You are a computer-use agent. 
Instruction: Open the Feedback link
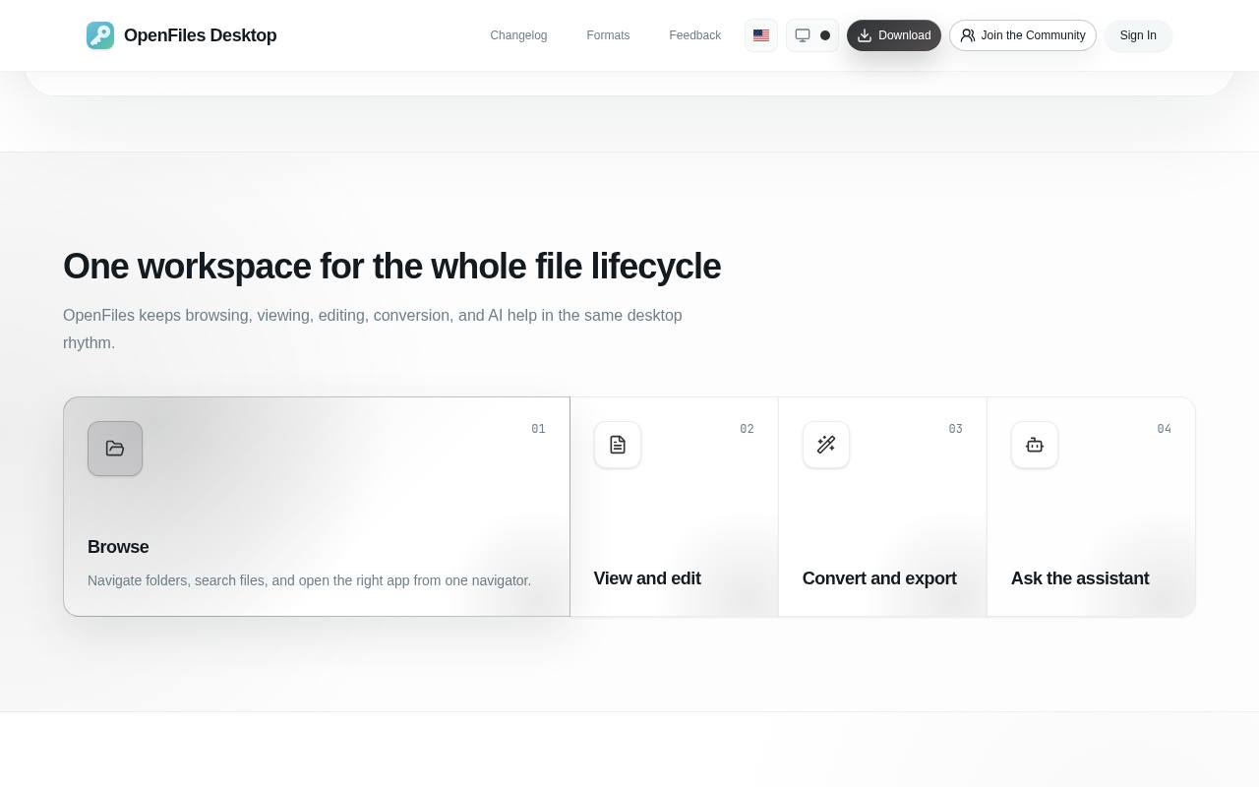[x=694, y=35]
